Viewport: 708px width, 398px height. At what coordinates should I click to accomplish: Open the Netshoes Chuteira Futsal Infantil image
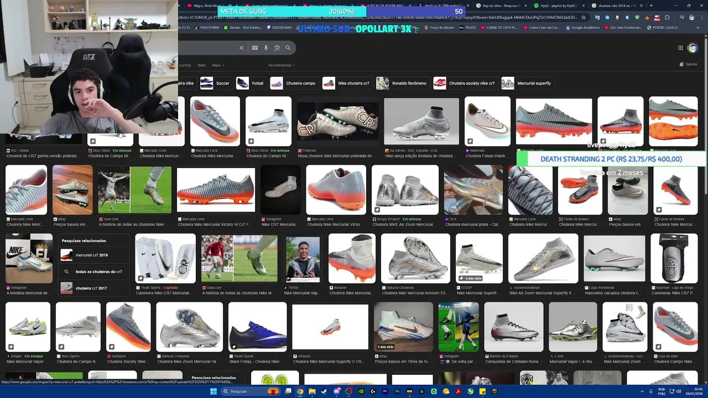(x=487, y=121)
